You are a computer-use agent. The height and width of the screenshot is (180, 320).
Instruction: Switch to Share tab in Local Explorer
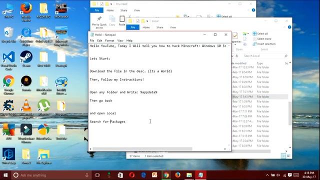click(x=160, y=27)
